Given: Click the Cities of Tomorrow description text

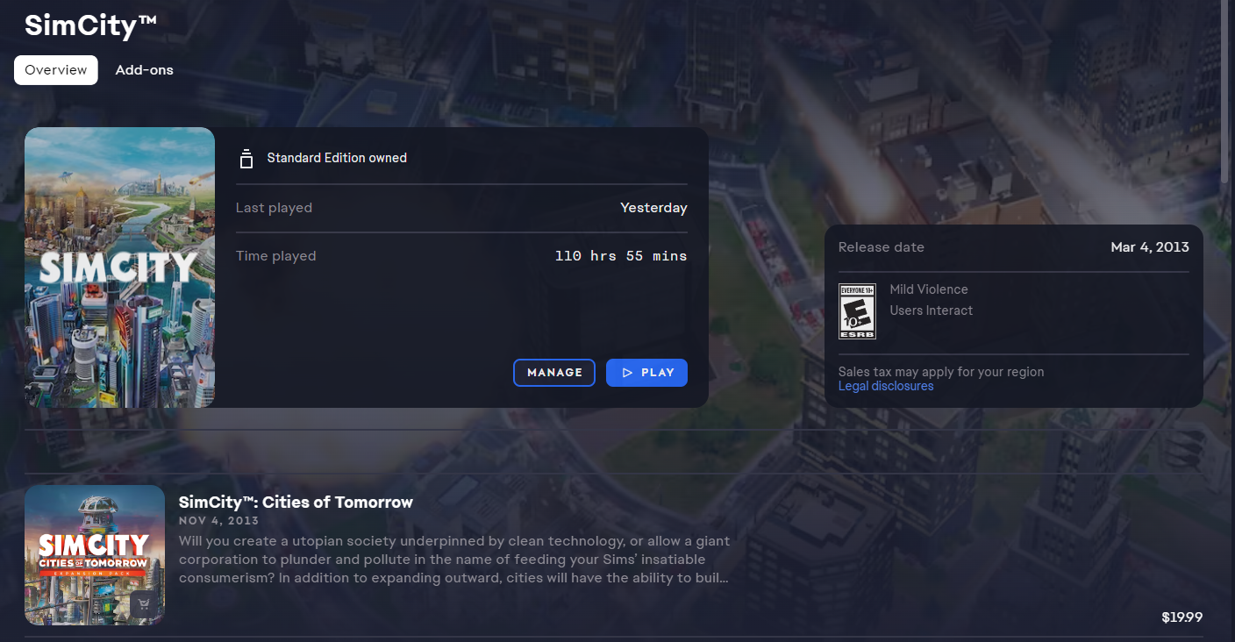Looking at the screenshot, I should (x=454, y=560).
